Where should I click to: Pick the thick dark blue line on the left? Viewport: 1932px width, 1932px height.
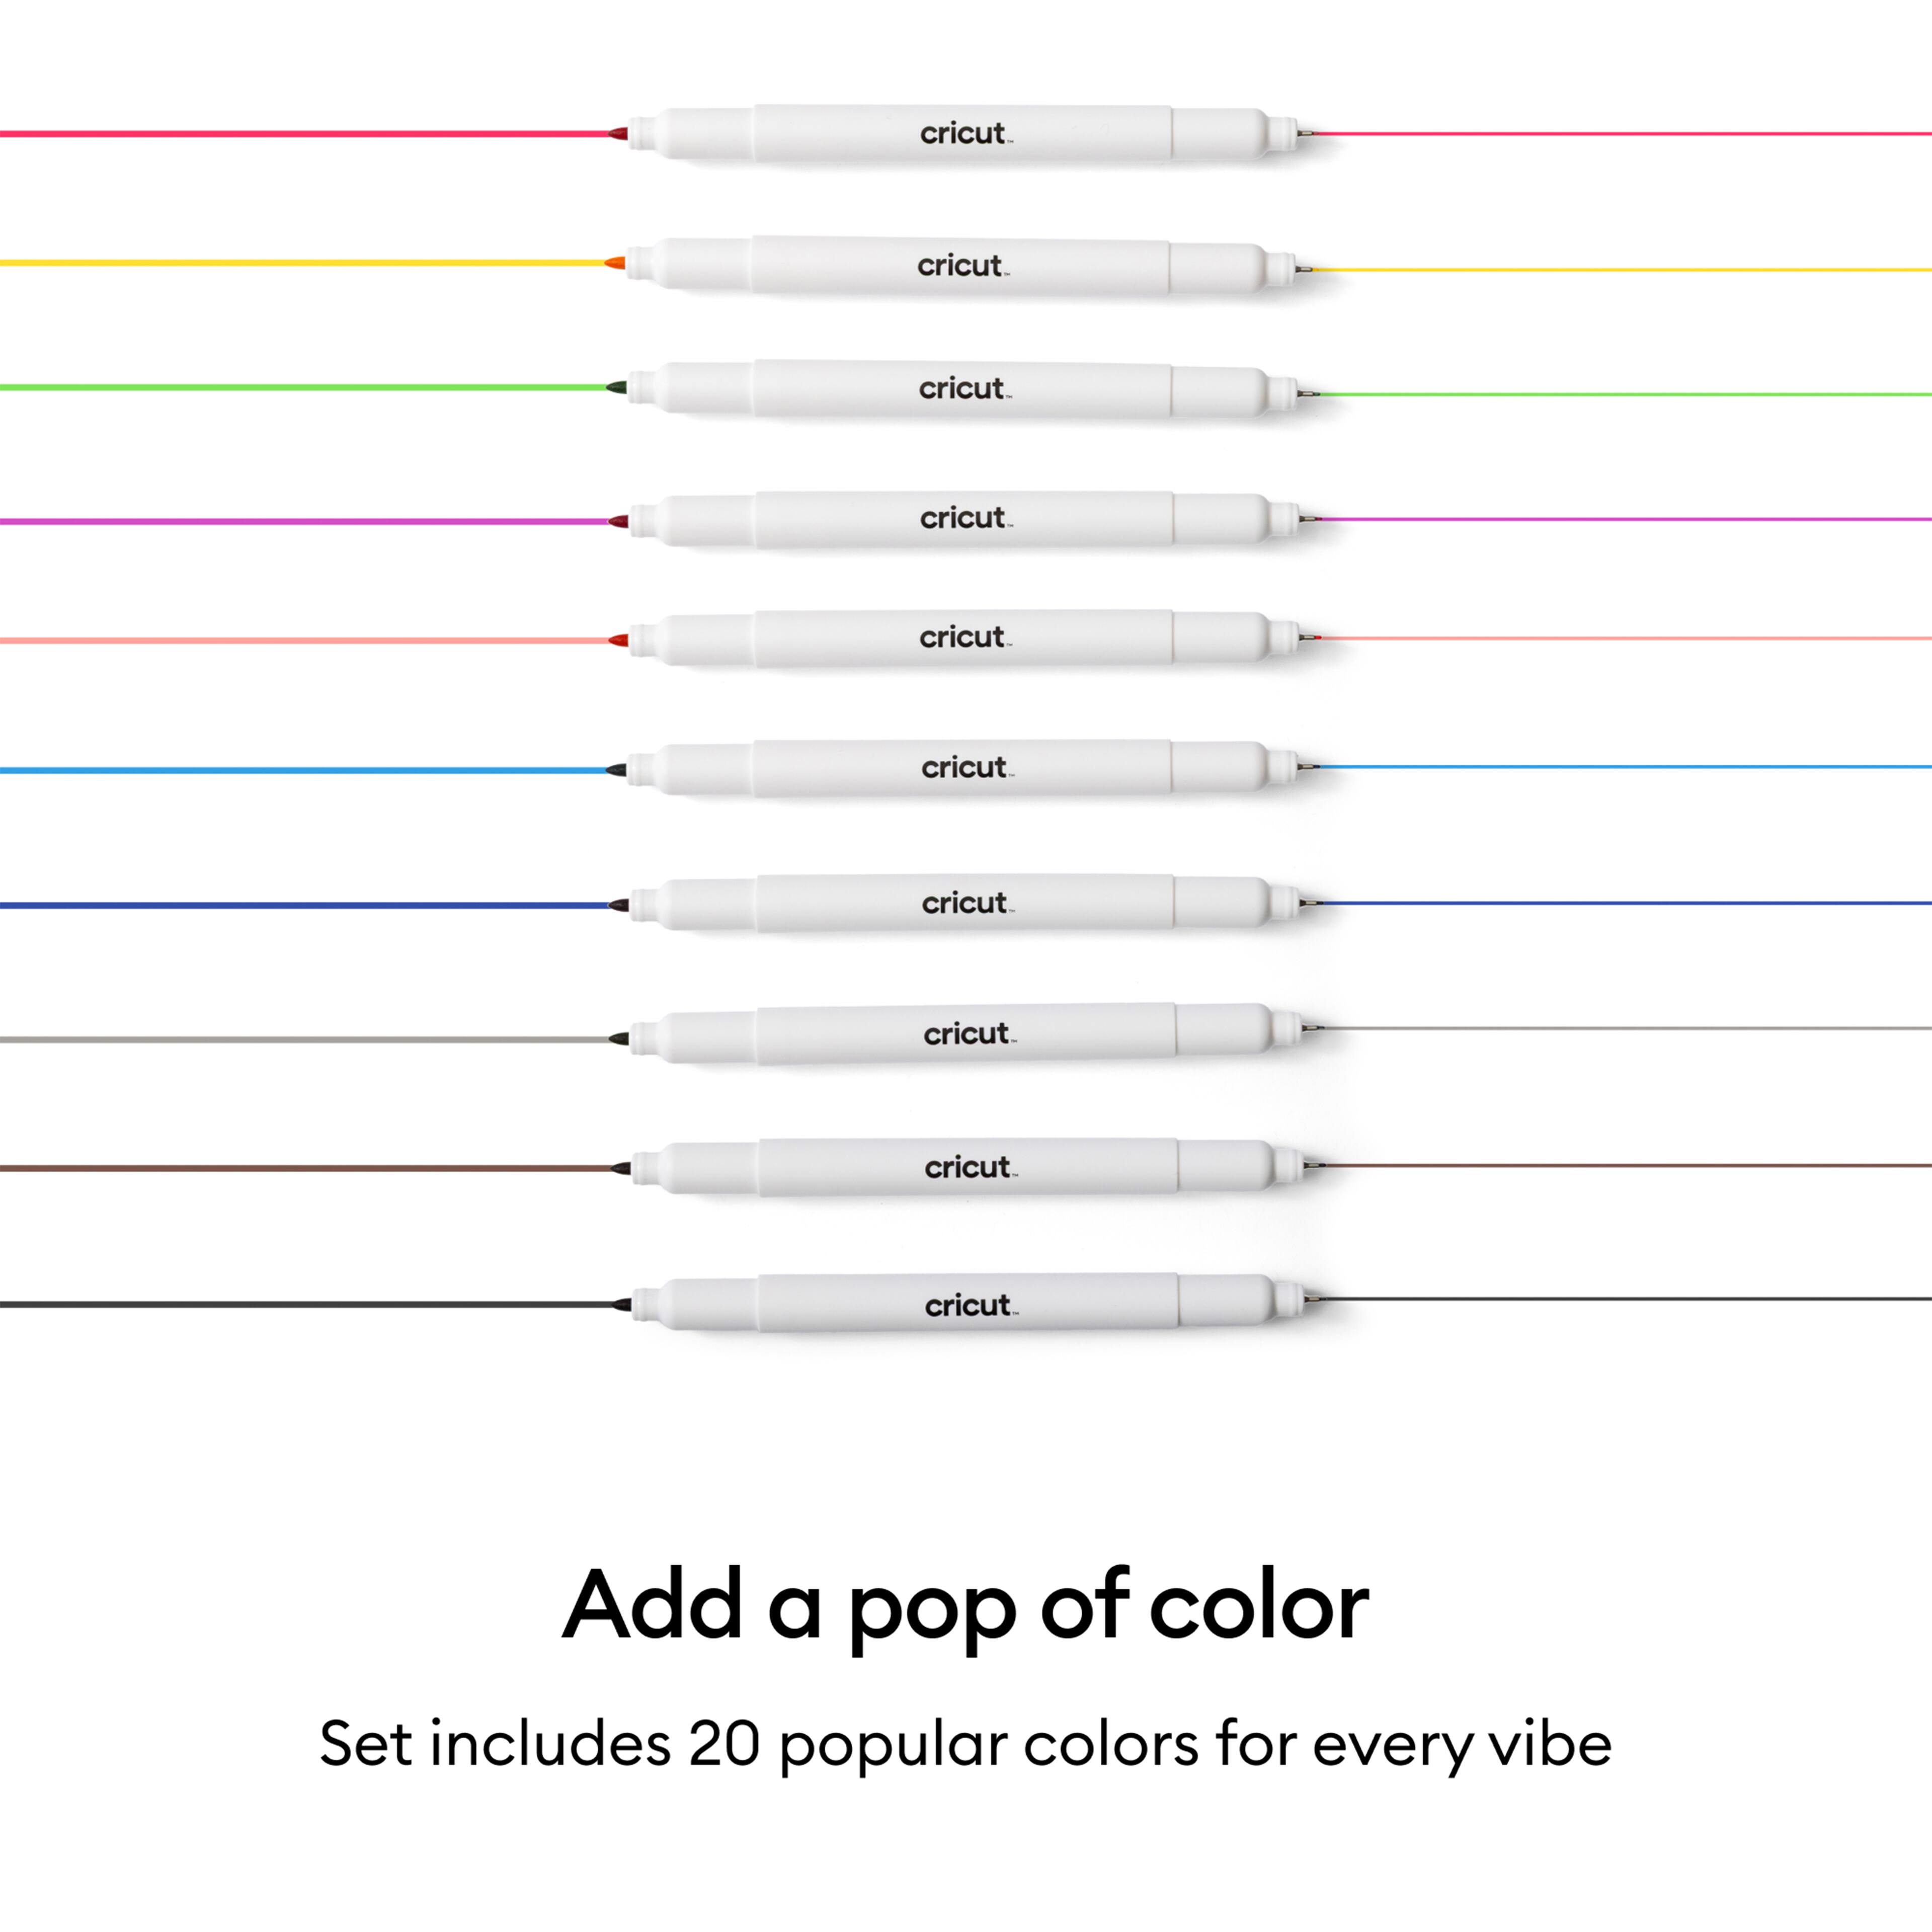(x=300, y=905)
